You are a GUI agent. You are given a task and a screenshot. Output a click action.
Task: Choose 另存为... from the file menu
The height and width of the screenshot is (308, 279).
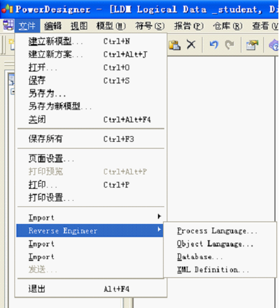point(91,93)
